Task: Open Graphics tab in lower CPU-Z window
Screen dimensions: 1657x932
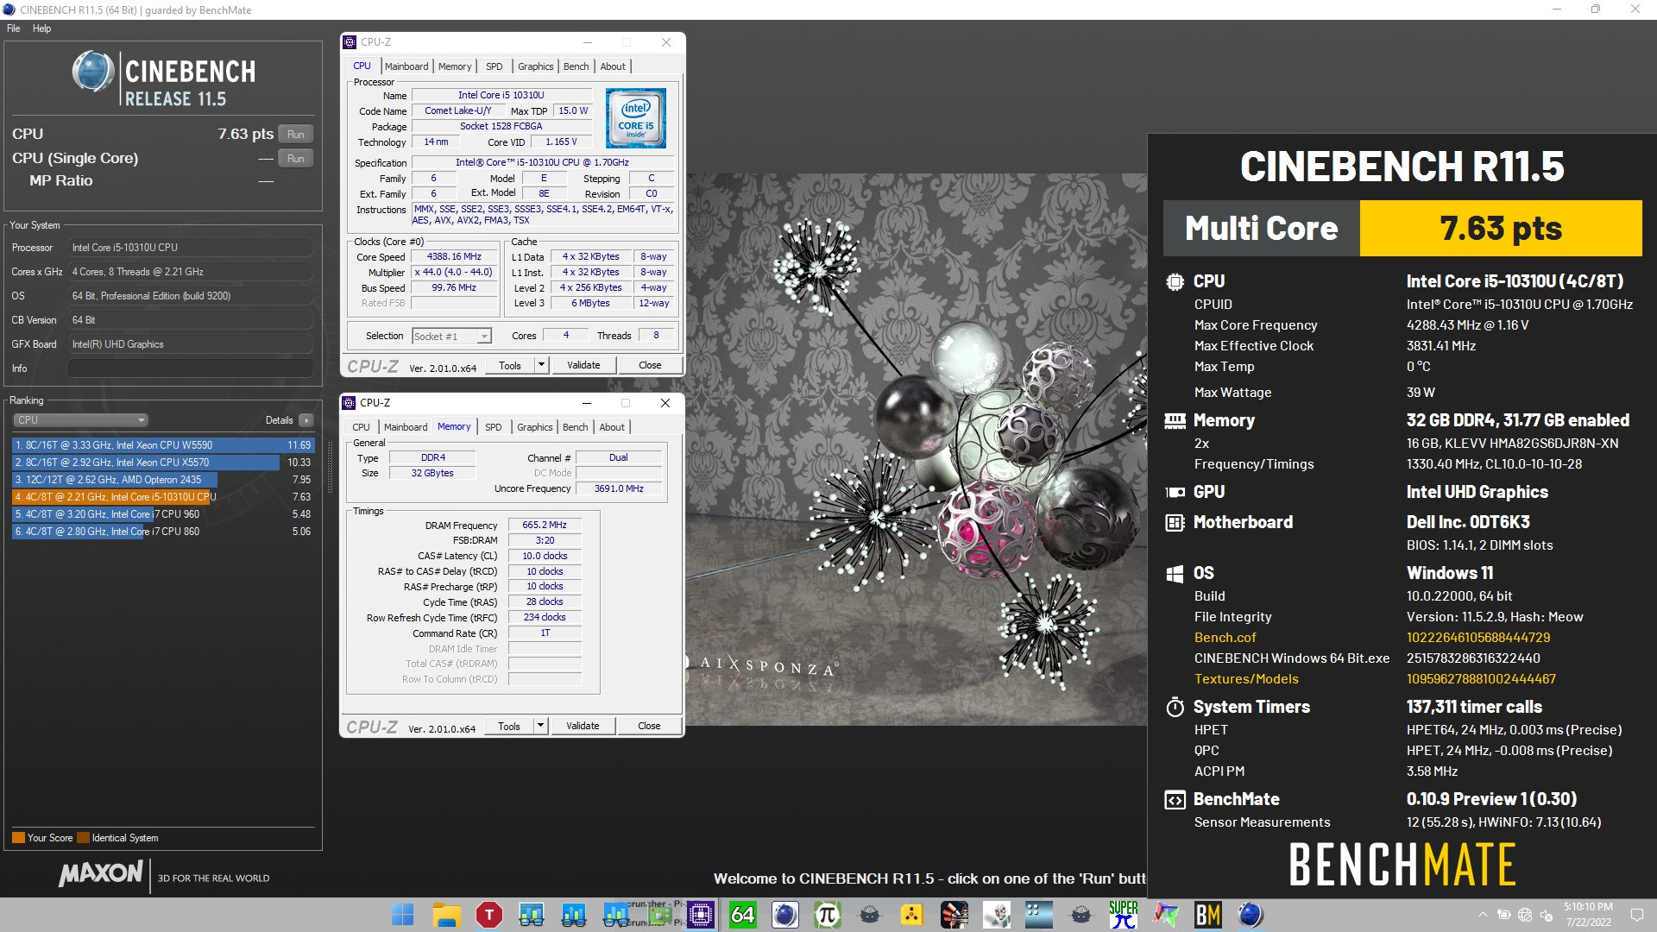Action: pos(534,427)
